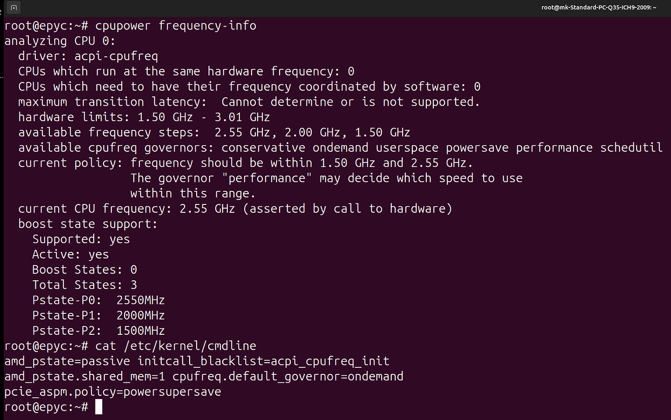Click the "Pstate-P0: 2550MHz" line

(98, 300)
